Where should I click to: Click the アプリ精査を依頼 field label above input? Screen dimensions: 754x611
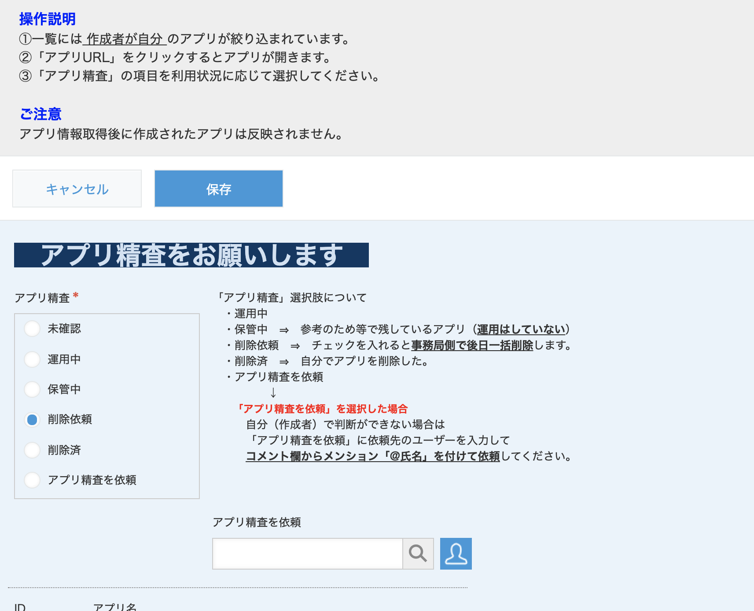tap(257, 522)
